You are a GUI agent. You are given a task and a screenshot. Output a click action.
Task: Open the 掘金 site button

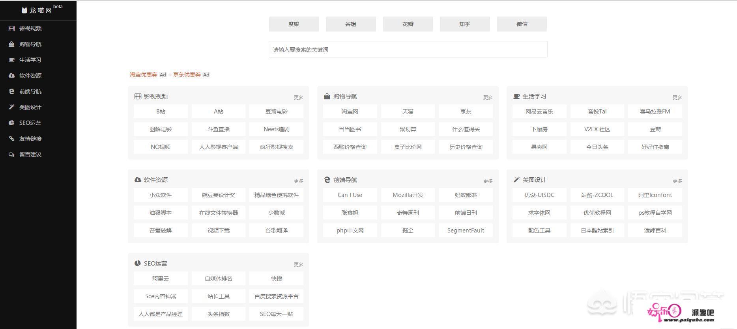[x=408, y=230]
